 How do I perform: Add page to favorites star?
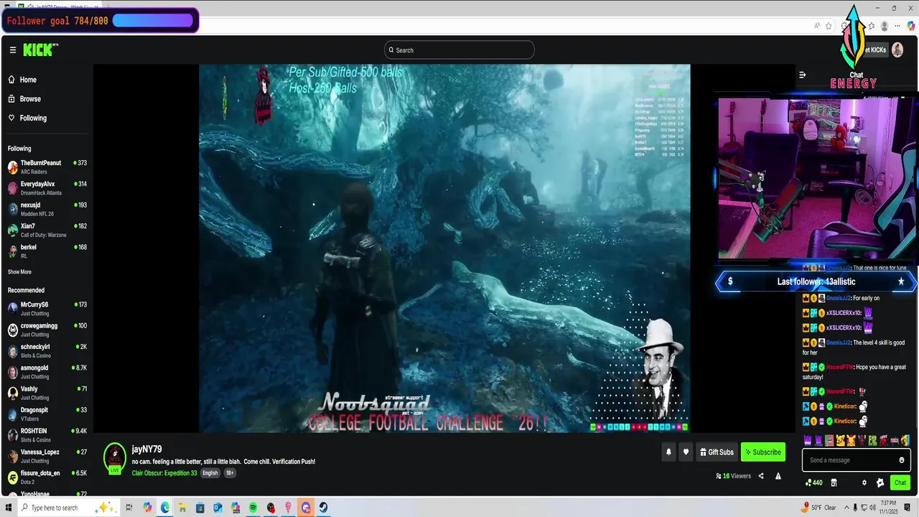[x=829, y=26]
